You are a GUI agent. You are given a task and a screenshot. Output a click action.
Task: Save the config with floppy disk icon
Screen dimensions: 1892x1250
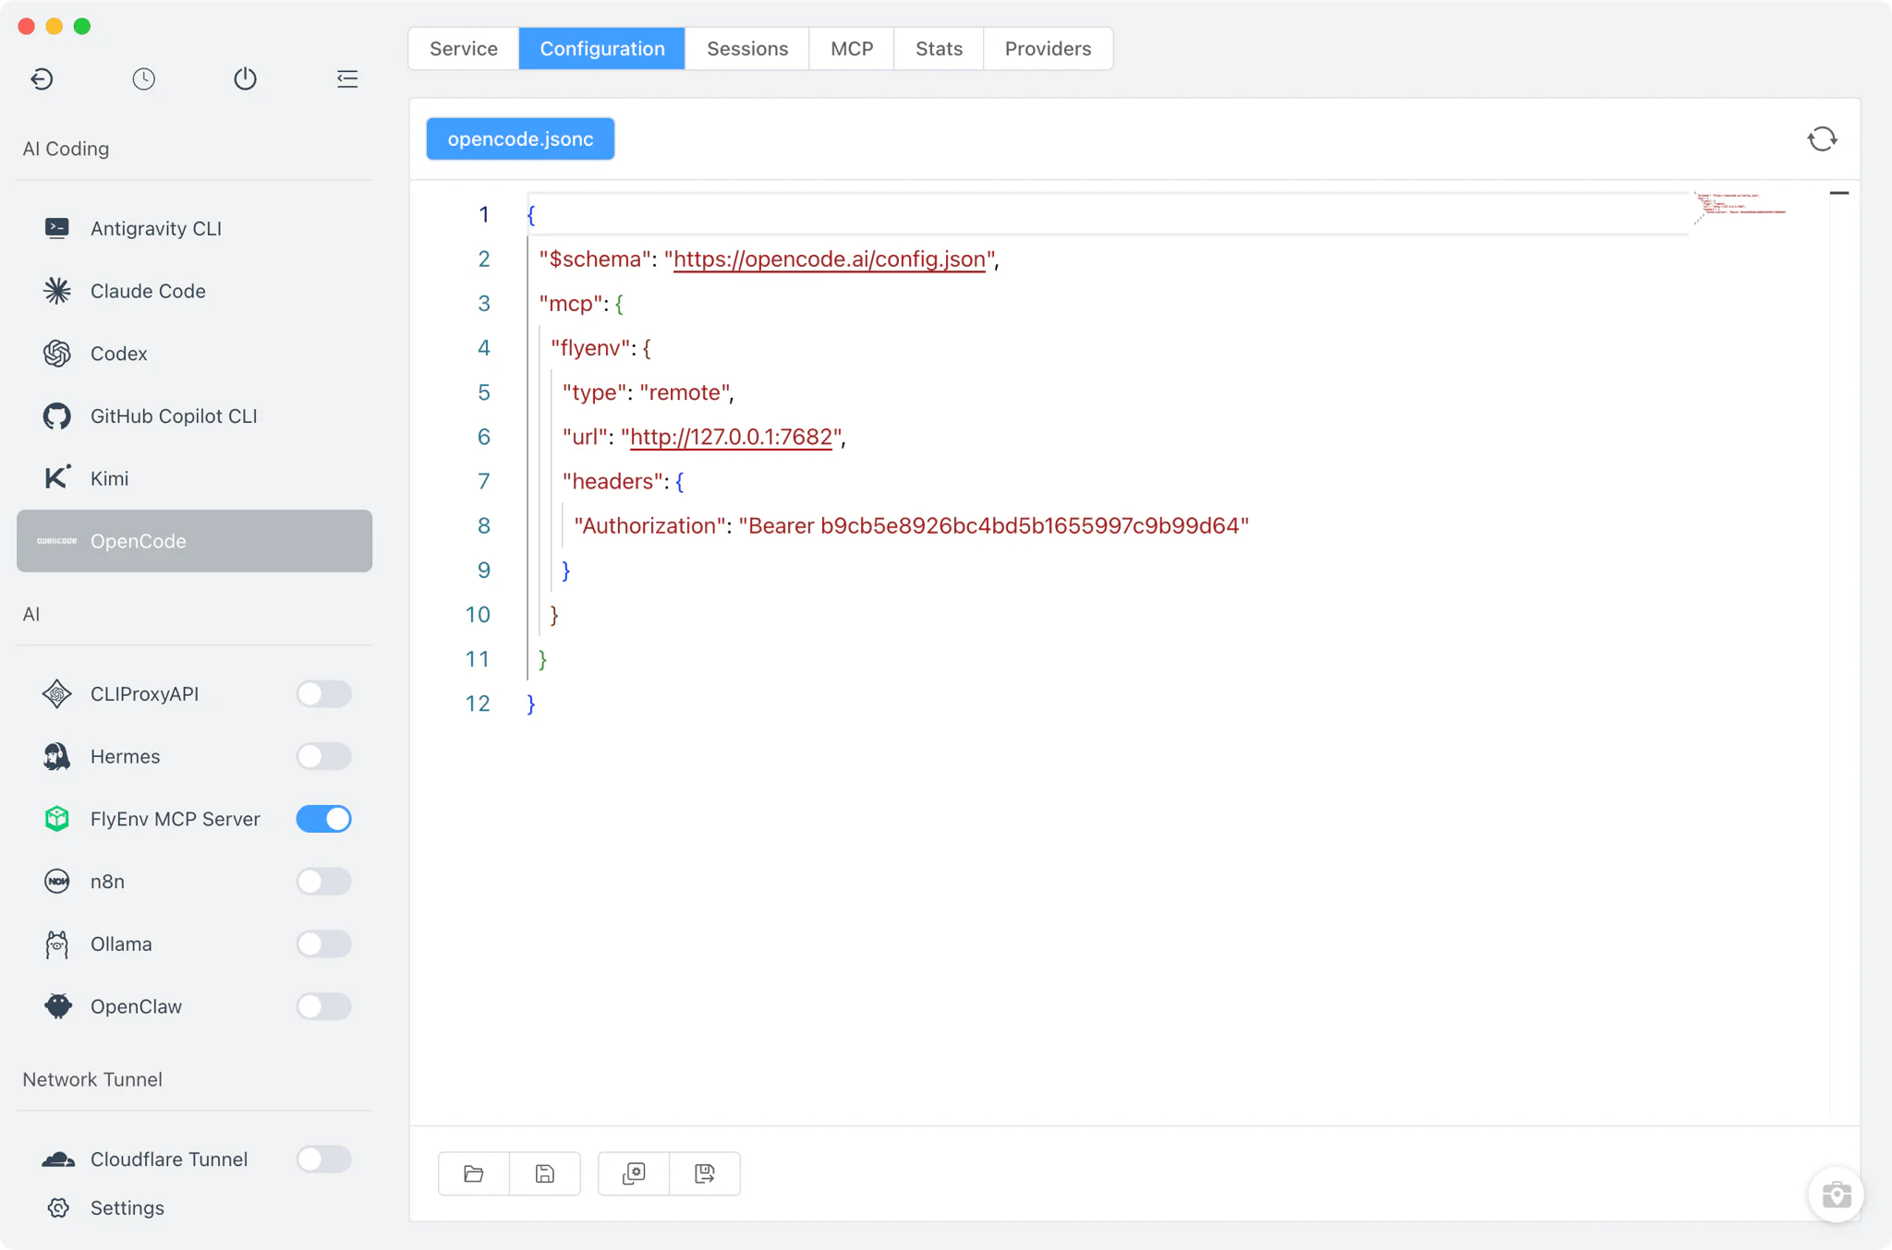(545, 1173)
